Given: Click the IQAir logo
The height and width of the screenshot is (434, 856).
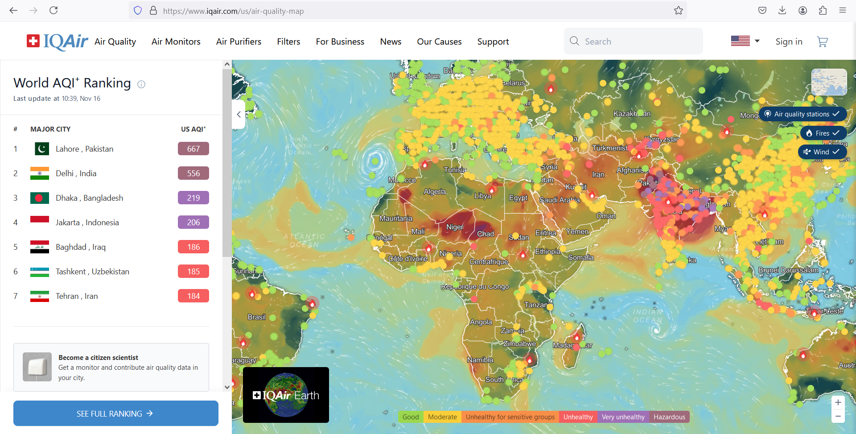Looking at the screenshot, I should [57, 41].
